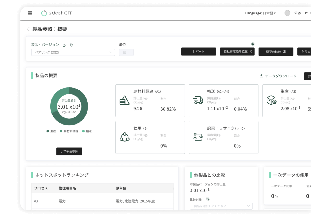The height and width of the screenshot is (217, 311).
Task: Open the ベアリング 2025 product dropdown
Action: 73,52
